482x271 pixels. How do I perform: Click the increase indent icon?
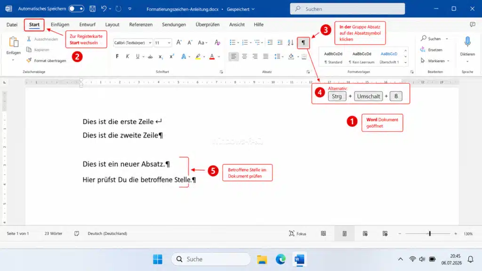280,43
